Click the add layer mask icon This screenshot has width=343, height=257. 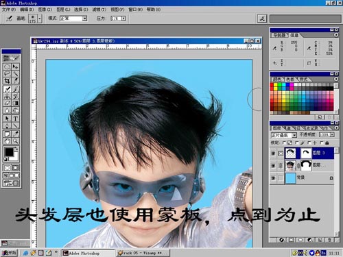292,240
